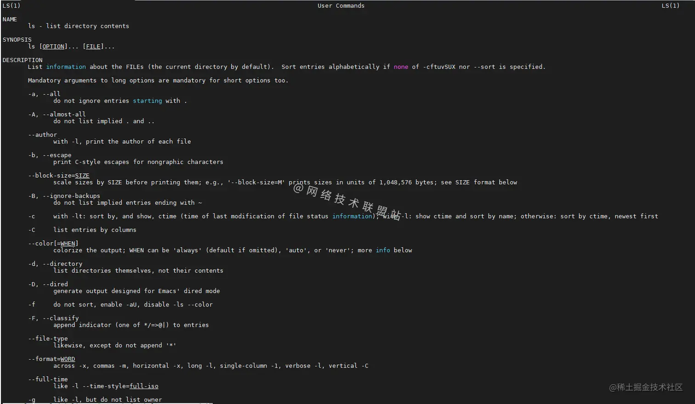Click the '-d, --directory' option
Image resolution: width=695 pixels, height=404 pixels.
(55, 264)
